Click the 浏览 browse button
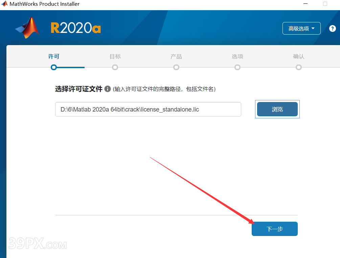 coord(277,109)
